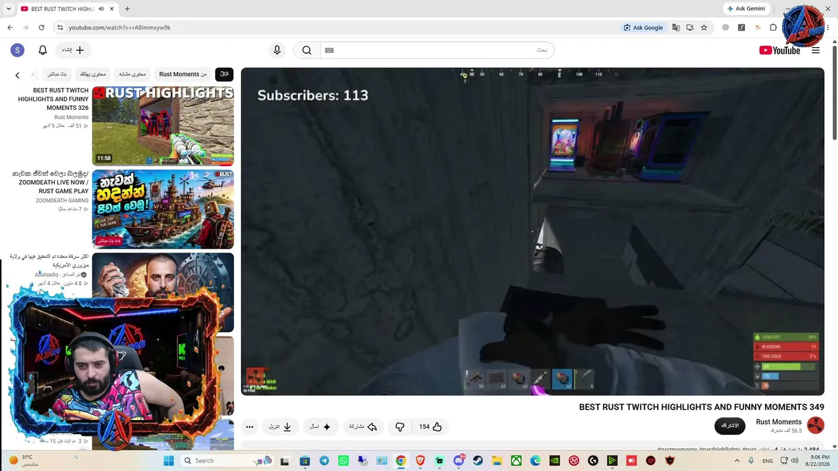Click the install app icon in address bar

(690, 27)
